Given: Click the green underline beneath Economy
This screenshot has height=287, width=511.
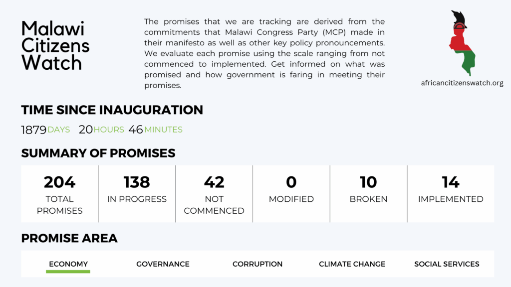Looking at the screenshot, I should pos(68,272).
